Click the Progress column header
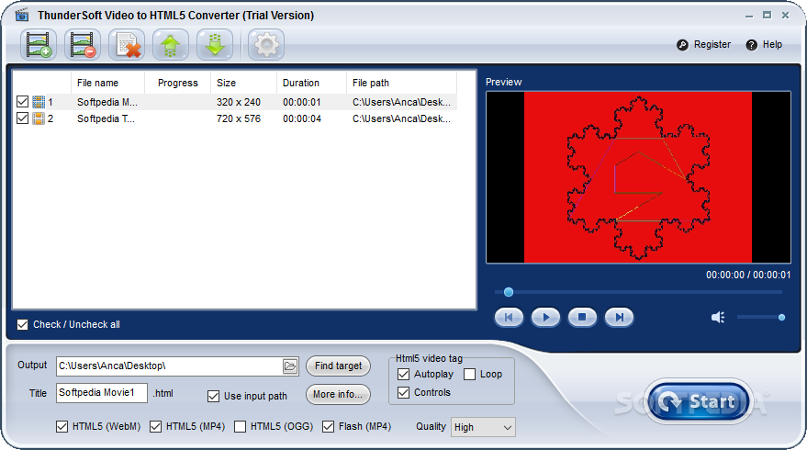Screen dimensions: 807x450 point(177,83)
